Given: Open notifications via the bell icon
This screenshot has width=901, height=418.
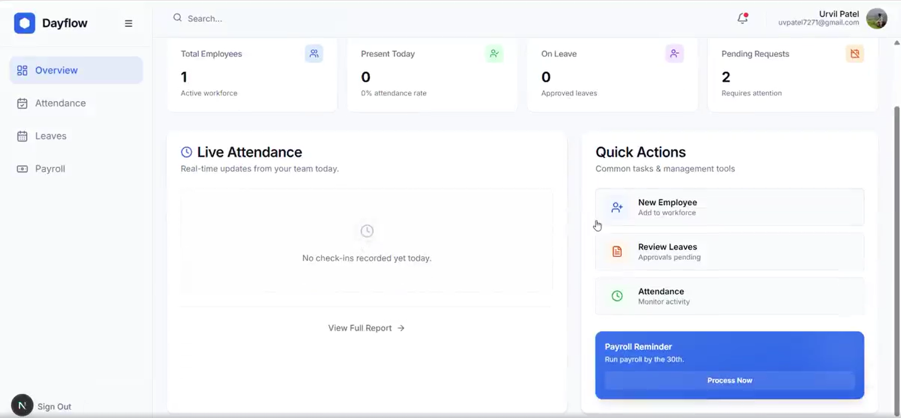Looking at the screenshot, I should (742, 18).
